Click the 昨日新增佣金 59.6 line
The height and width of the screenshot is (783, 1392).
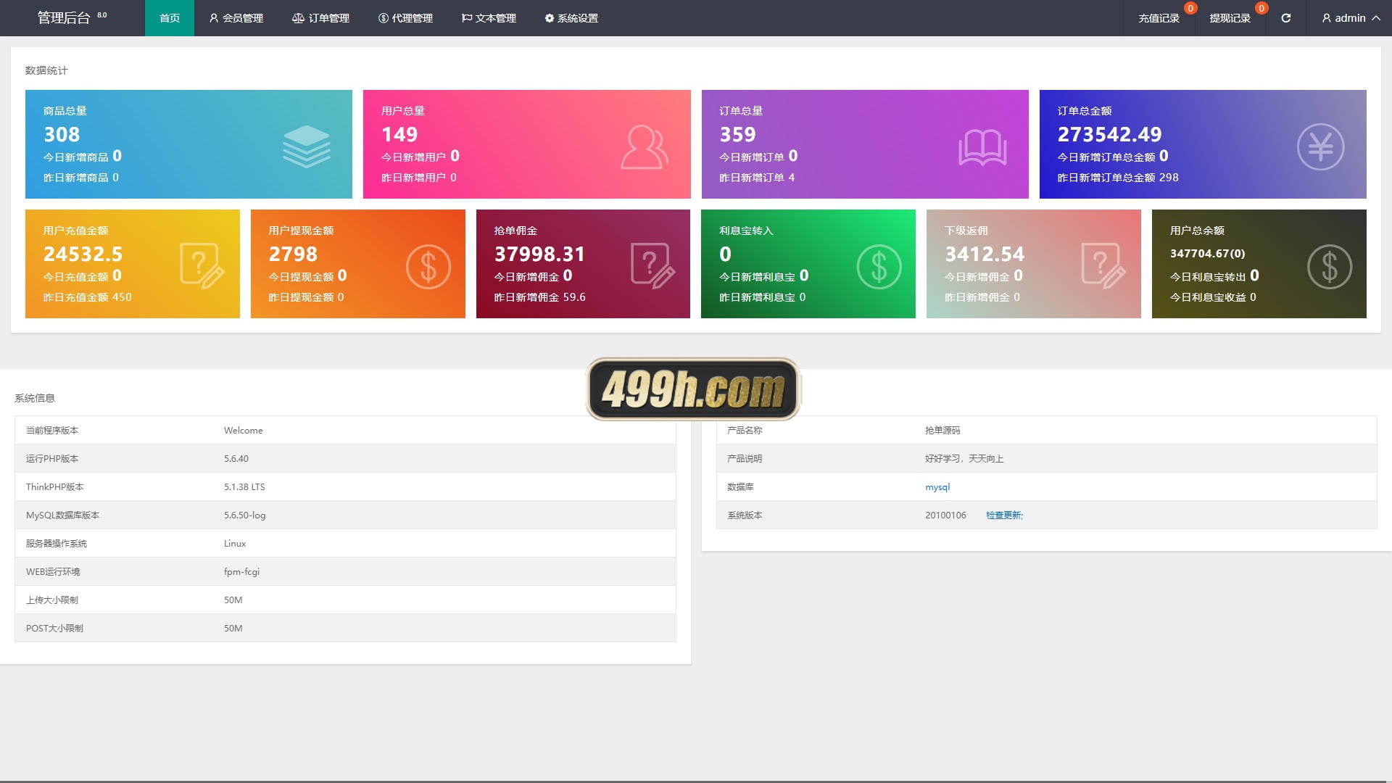(539, 297)
